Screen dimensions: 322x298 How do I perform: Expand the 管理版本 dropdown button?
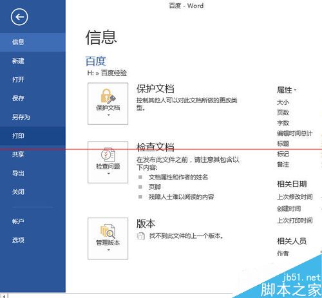click(108, 239)
